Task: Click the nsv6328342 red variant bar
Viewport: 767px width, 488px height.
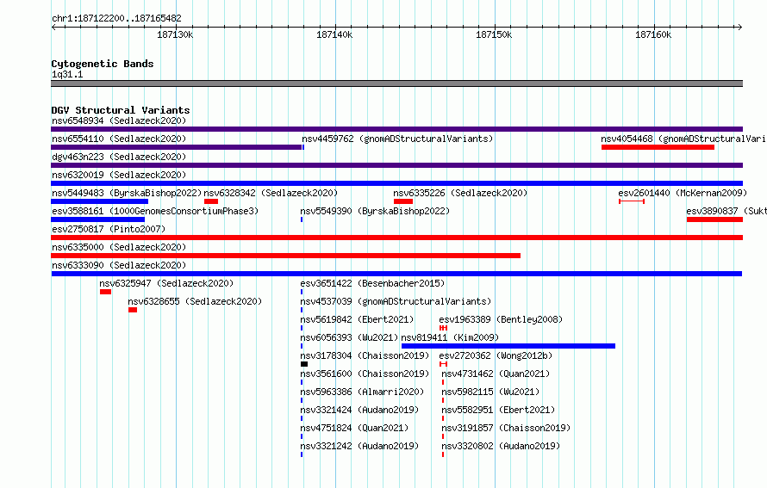Action: (x=211, y=201)
